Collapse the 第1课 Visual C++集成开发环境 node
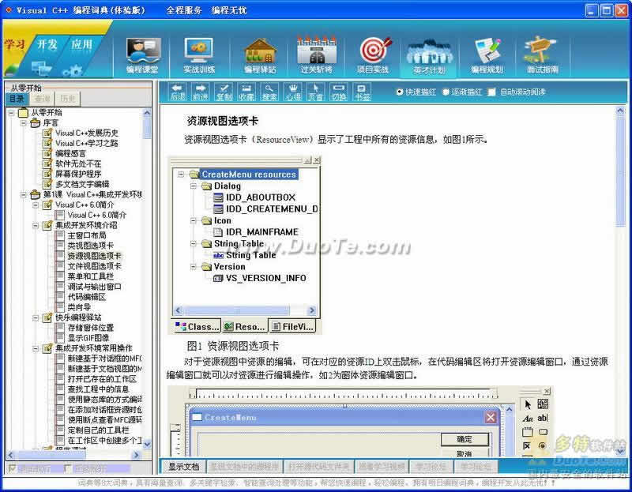The width and height of the screenshot is (632, 492). (x=24, y=194)
